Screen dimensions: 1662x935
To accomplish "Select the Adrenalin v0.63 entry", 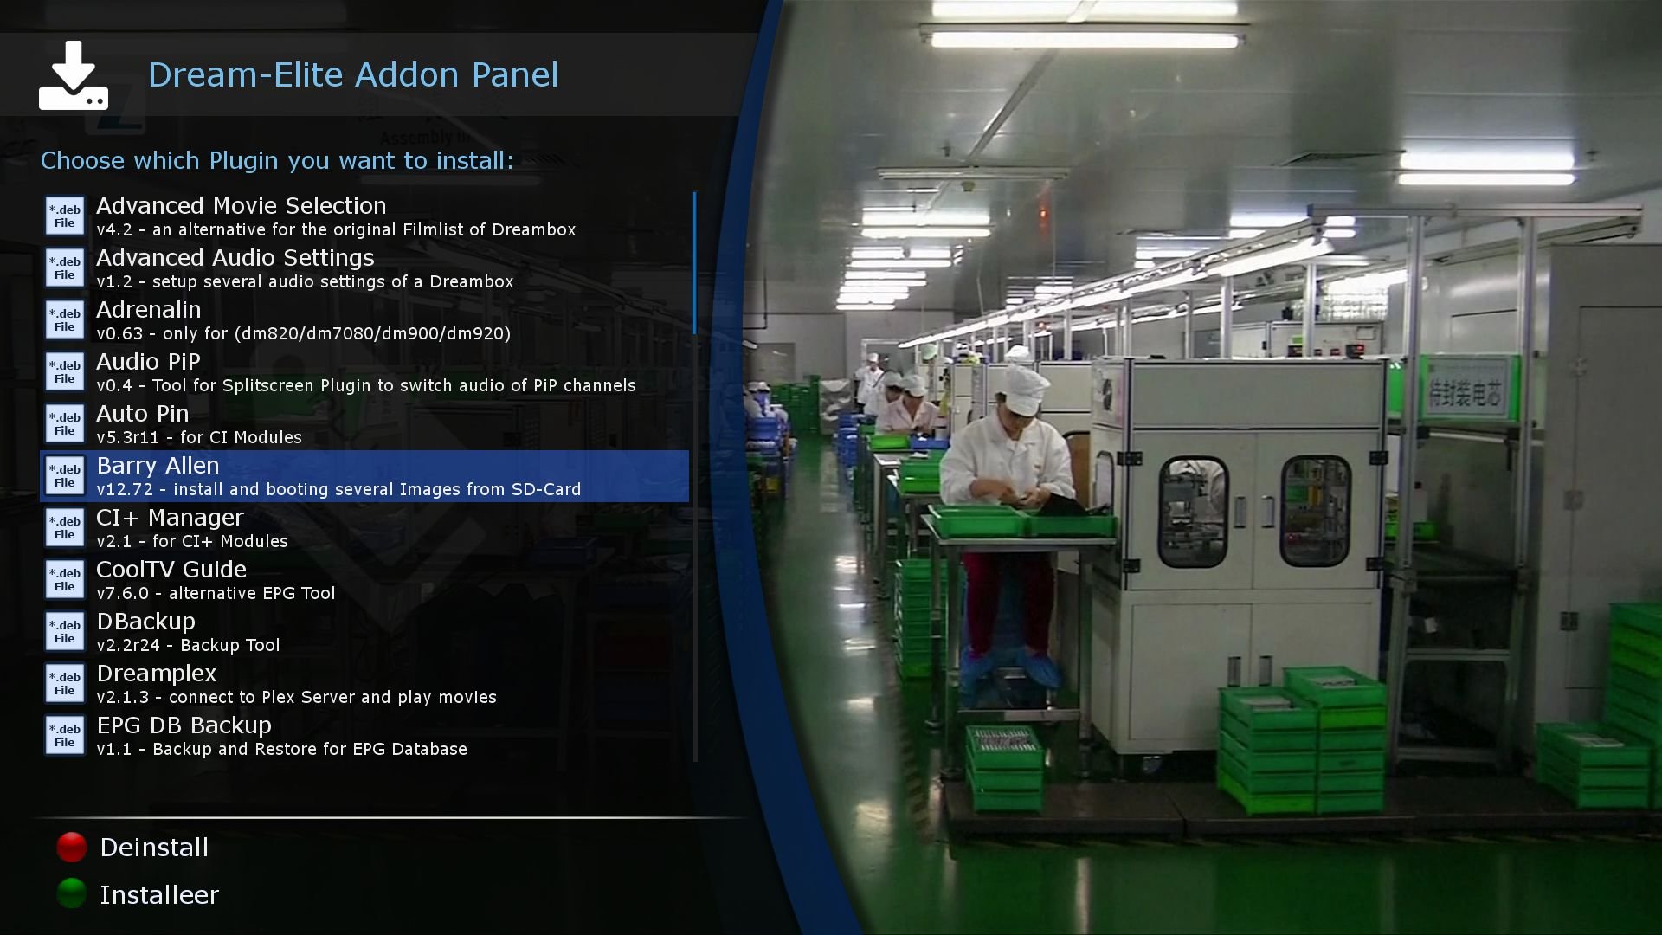I will click(x=364, y=320).
